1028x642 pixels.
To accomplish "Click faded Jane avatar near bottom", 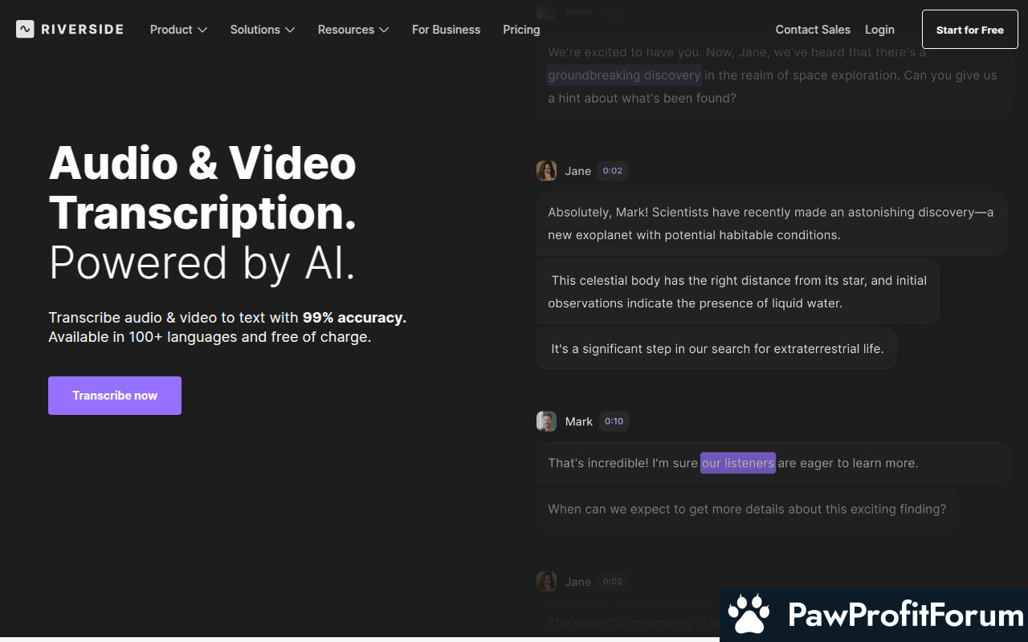I will pyautogui.click(x=546, y=582).
